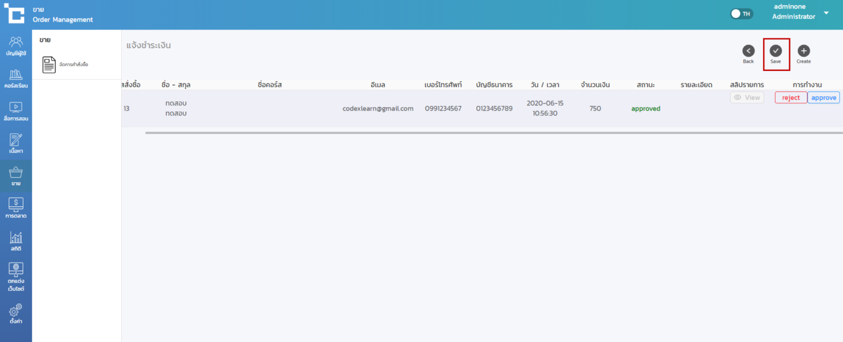Open the บัญชีผู้ใช้ (user accounts) sidebar section
This screenshot has width=843, height=342.
pos(16,46)
